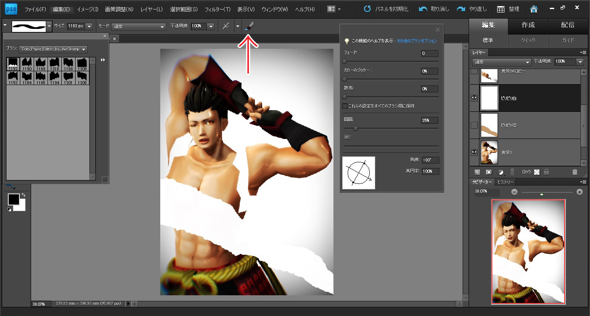590x316 pixels.
Task: Open the 編集(E) menu
Action: click(x=61, y=9)
